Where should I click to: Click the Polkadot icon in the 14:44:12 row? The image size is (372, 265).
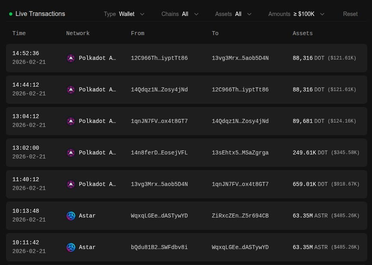70,90
